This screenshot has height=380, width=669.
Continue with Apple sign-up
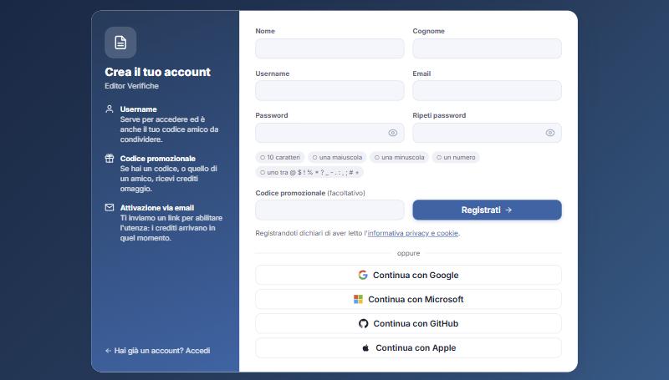[408, 348]
